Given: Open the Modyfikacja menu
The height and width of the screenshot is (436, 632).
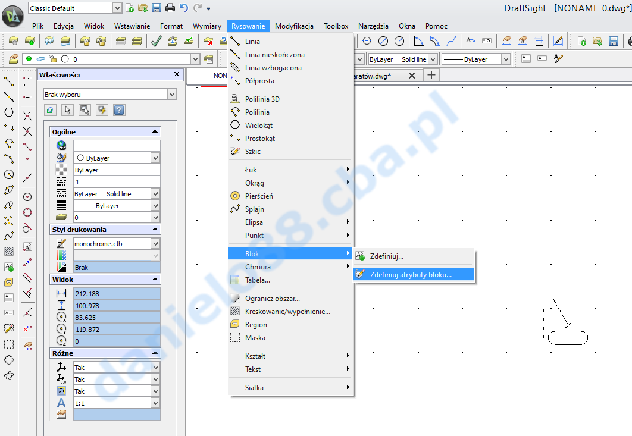Looking at the screenshot, I should point(294,26).
